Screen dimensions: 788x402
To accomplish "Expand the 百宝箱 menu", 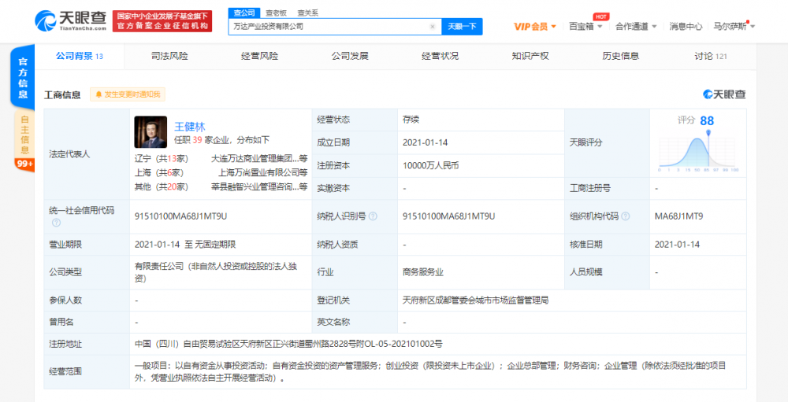I will pyautogui.click(x=585, y=27).
